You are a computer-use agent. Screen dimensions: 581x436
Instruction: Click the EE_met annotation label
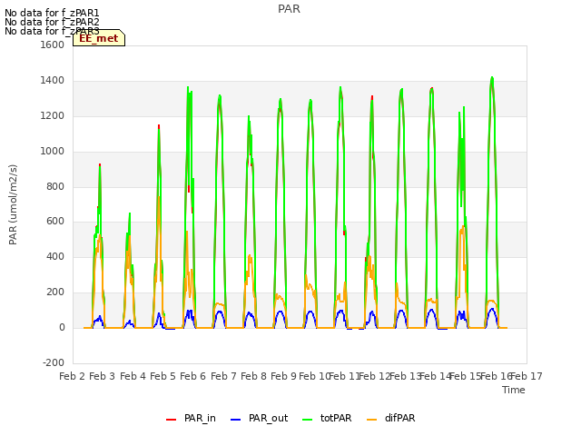(x=99, y=38)
